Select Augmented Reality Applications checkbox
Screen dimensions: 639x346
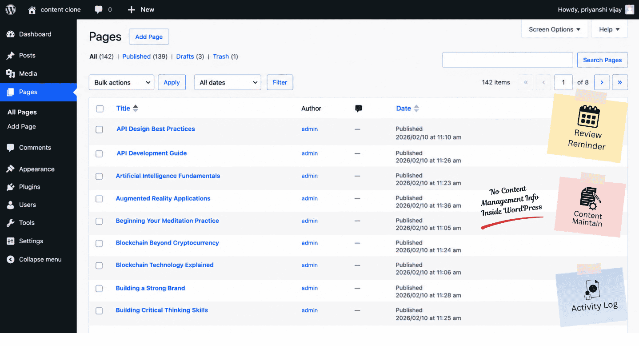99,199
